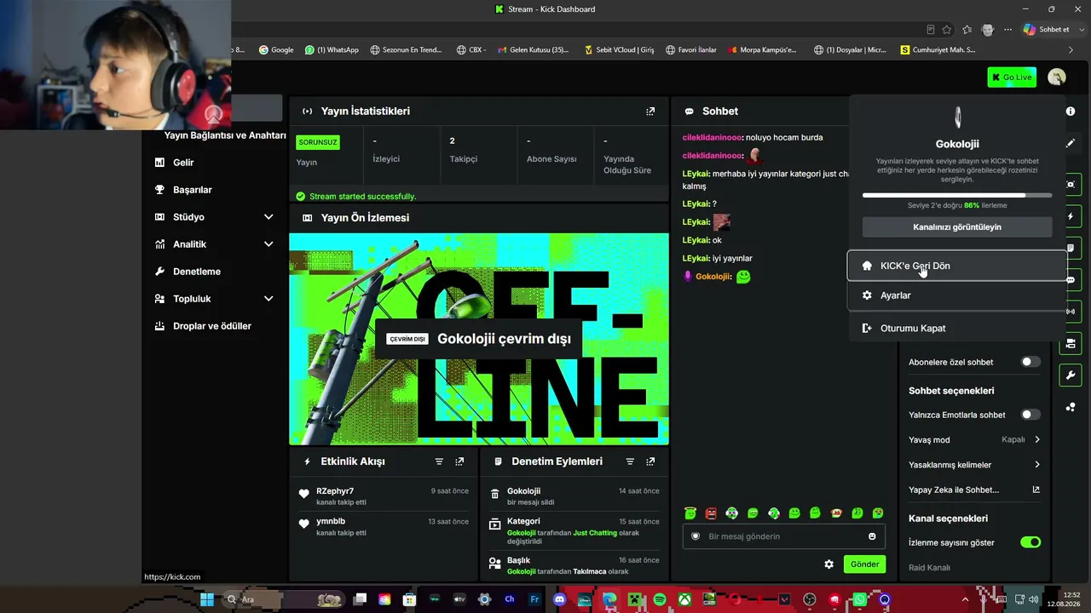Toggle Yalnızca Emotlarla sohbet switch
The height and width of the screenshot is (613, 1091).
pyautogui.click(x=1030, y=415)
